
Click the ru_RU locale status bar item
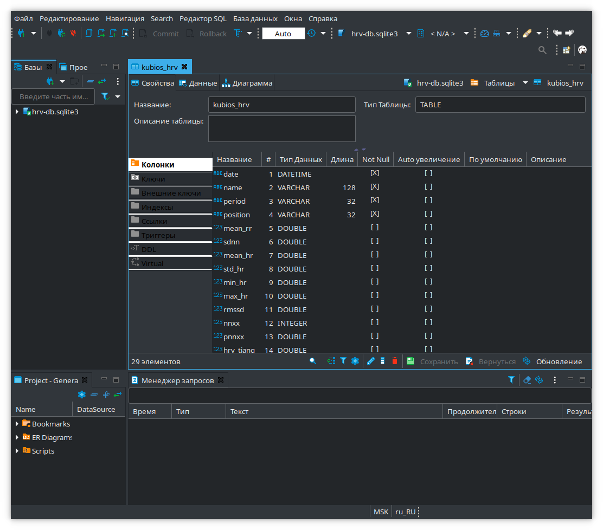point(405,512)
